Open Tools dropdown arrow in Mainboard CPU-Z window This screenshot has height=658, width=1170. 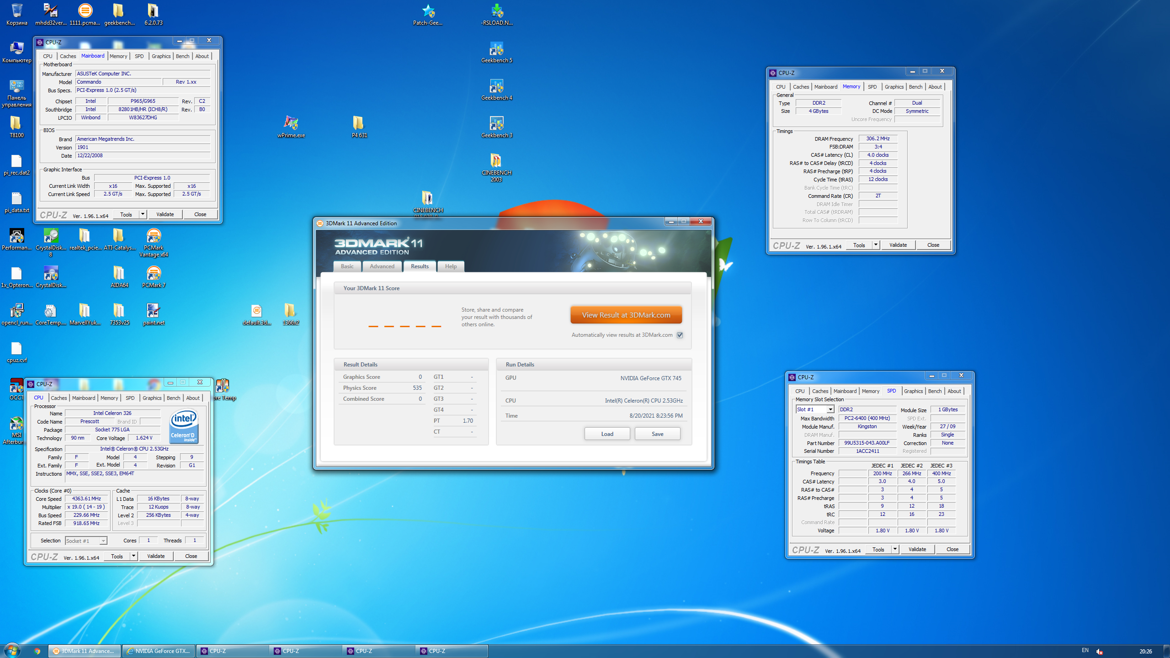(x=143, y=214)
